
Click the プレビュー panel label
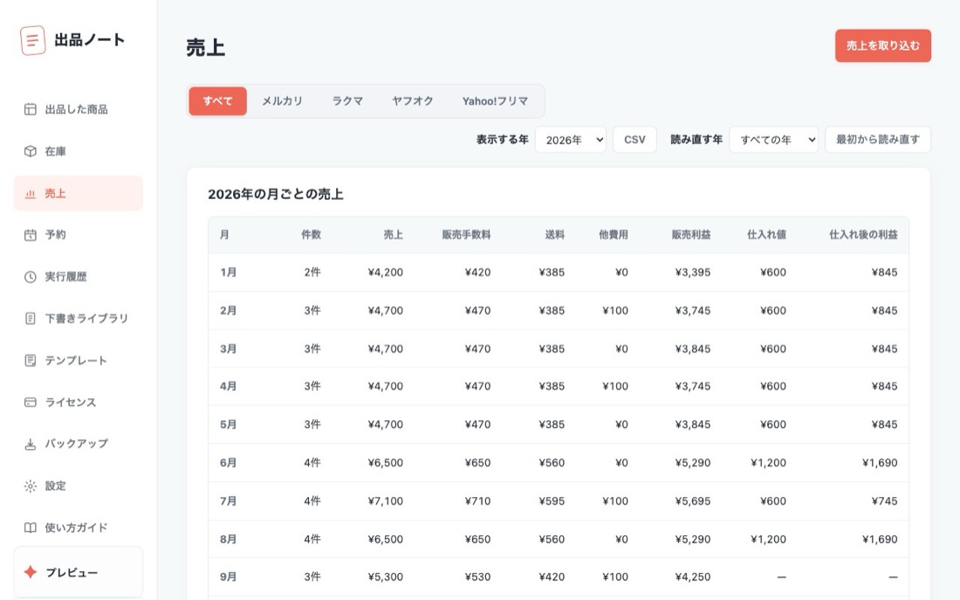[x=72, y=572]
